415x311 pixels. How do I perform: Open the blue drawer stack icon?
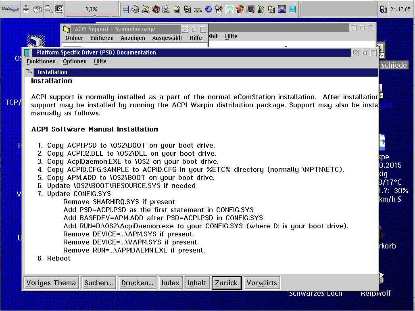coord(126,10)
